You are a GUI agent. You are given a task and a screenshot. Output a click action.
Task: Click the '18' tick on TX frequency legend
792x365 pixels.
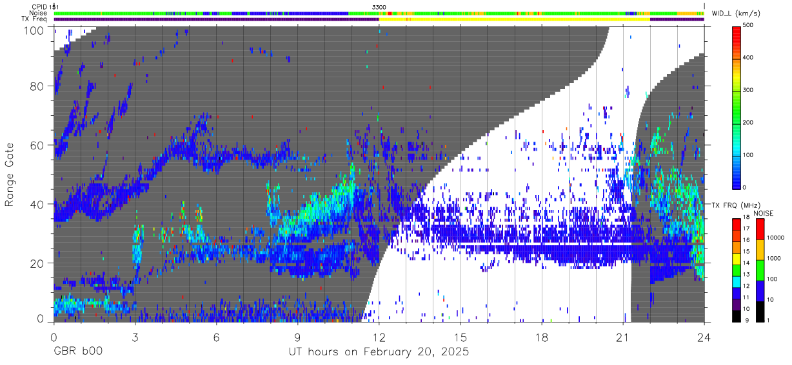(x=746, y=218)
